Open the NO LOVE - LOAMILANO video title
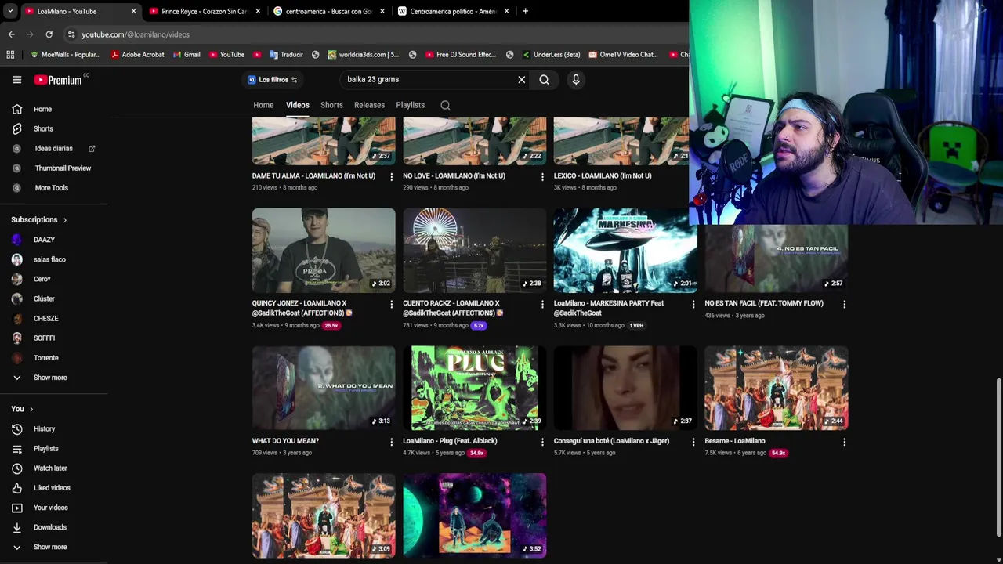 tap(454, 176)
